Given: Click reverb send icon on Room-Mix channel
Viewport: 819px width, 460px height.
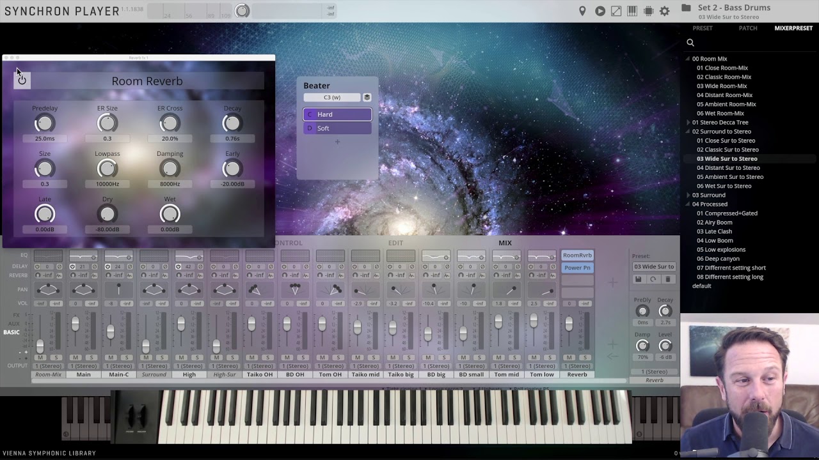Looking at the screenshot, I should pos(38,275).
